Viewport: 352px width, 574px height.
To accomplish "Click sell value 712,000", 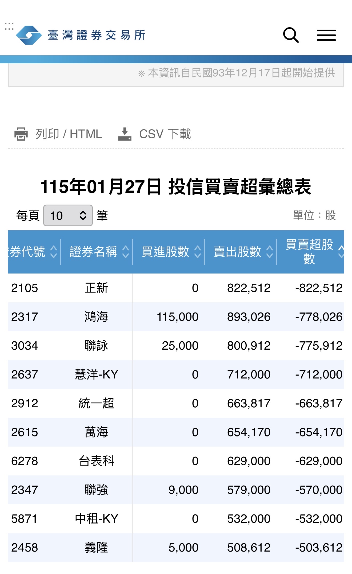I will 249,374.
